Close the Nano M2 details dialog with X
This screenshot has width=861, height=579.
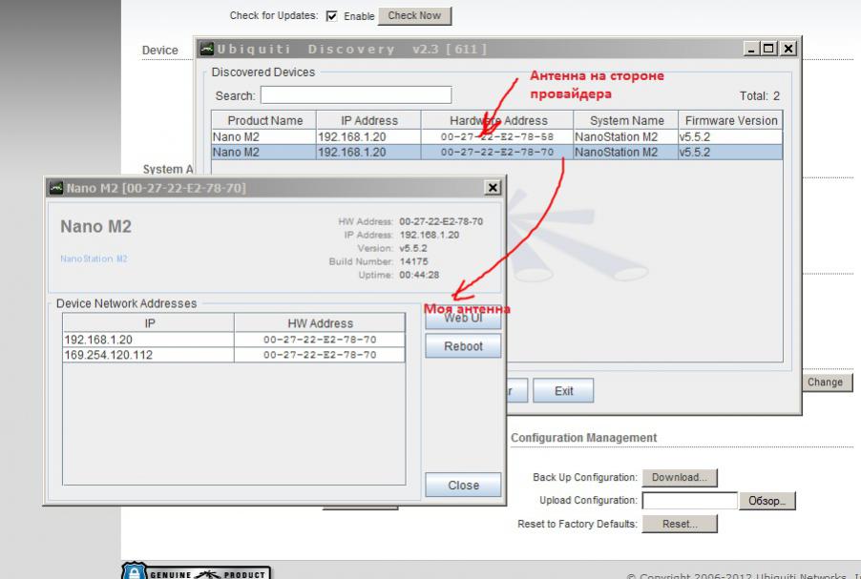pos(493,188)
